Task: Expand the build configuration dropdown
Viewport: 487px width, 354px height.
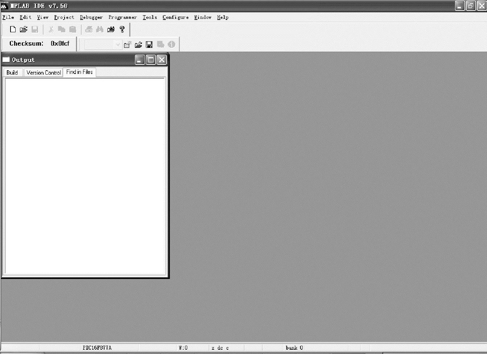Action: (117, 45)
